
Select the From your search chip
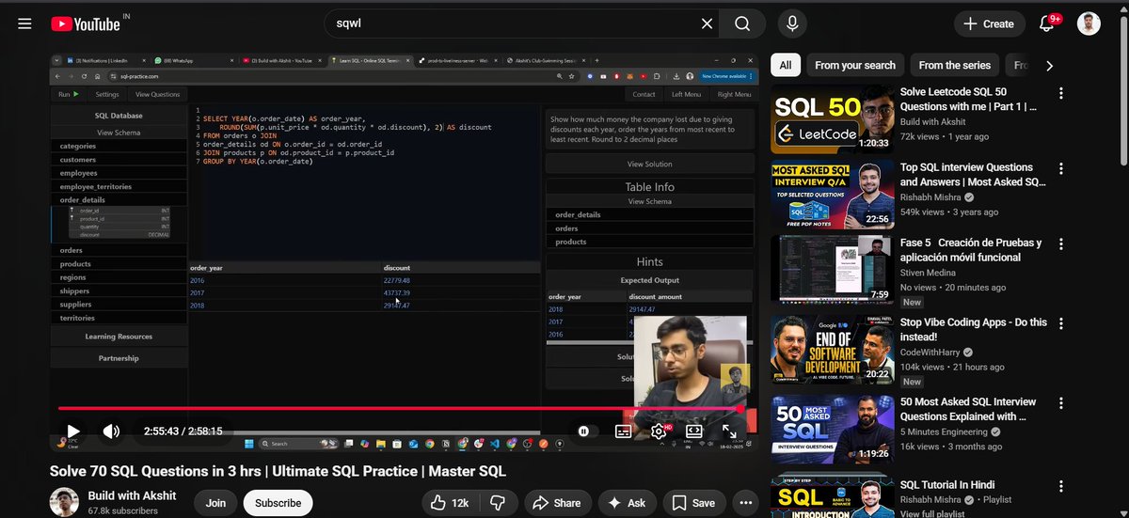[x=855, y=65]
